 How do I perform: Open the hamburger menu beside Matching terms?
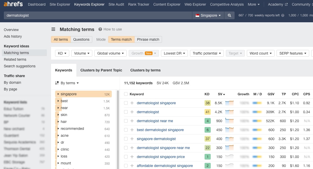[53, 29]
